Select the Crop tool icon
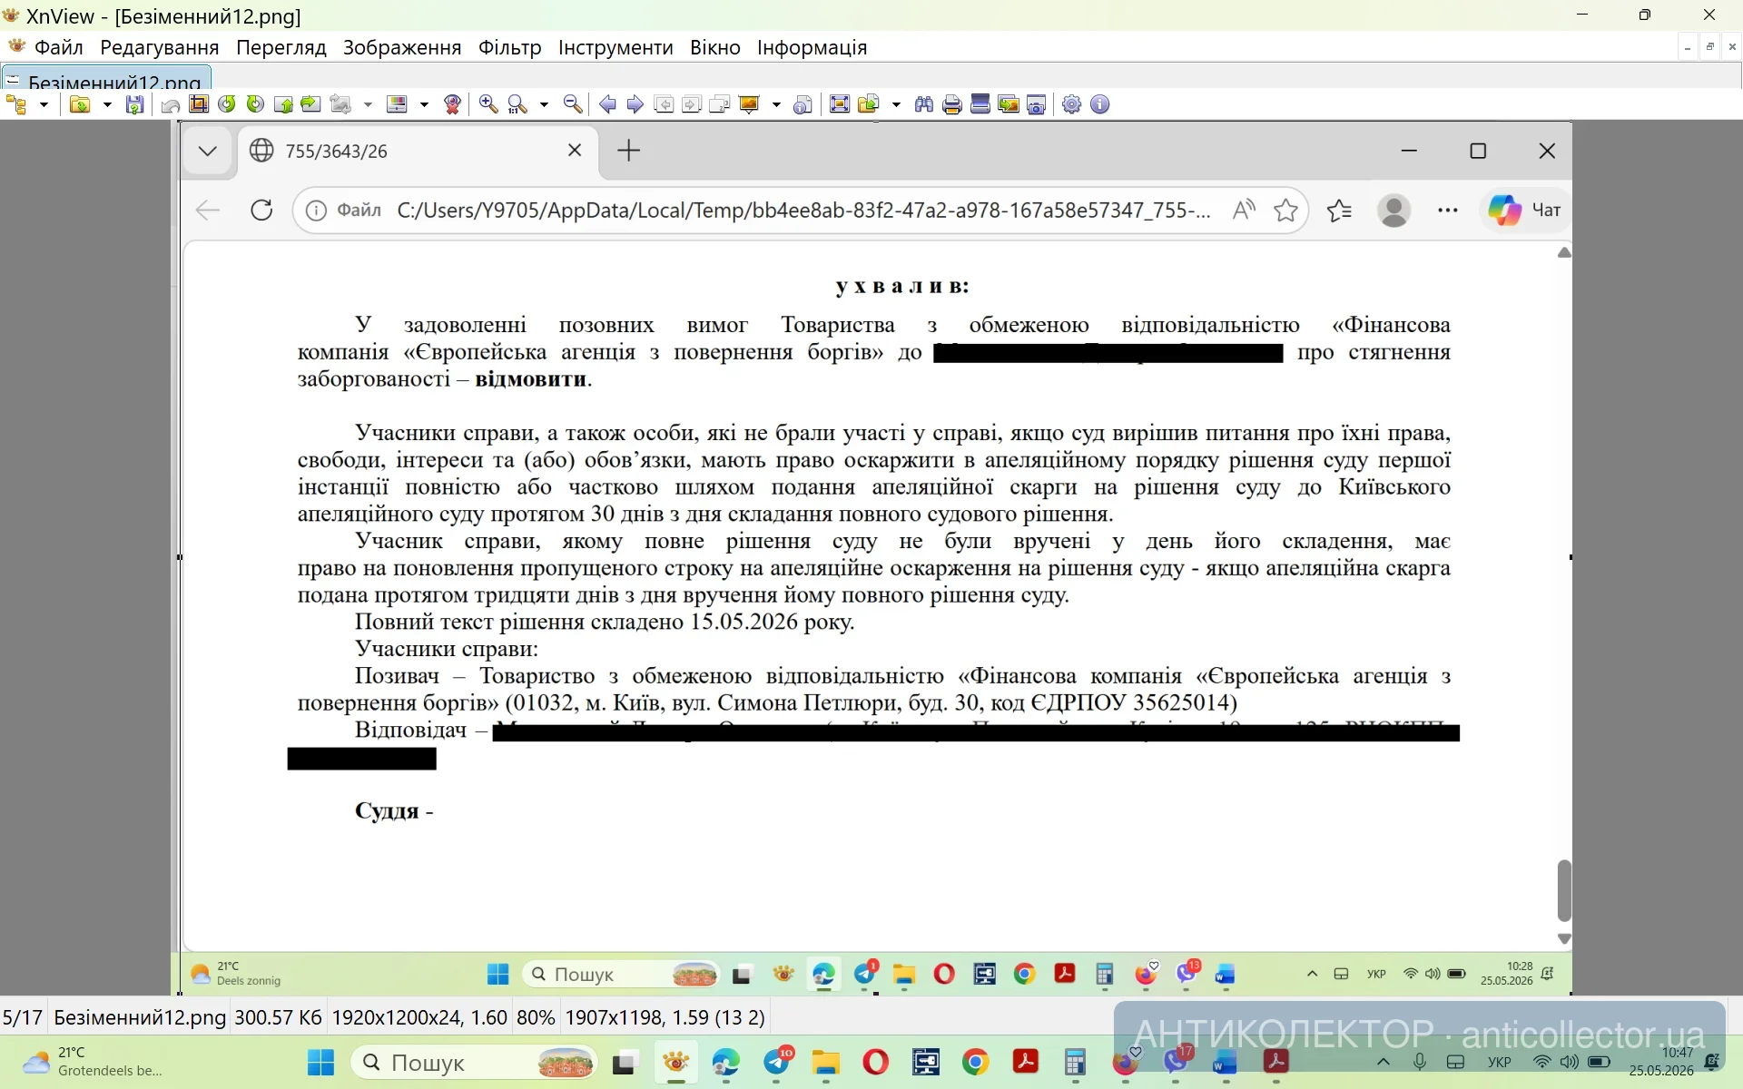 199,104
